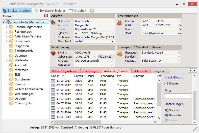Click the green plus add icon in toolbar
The image size is (199, 133).
point(92,11)
